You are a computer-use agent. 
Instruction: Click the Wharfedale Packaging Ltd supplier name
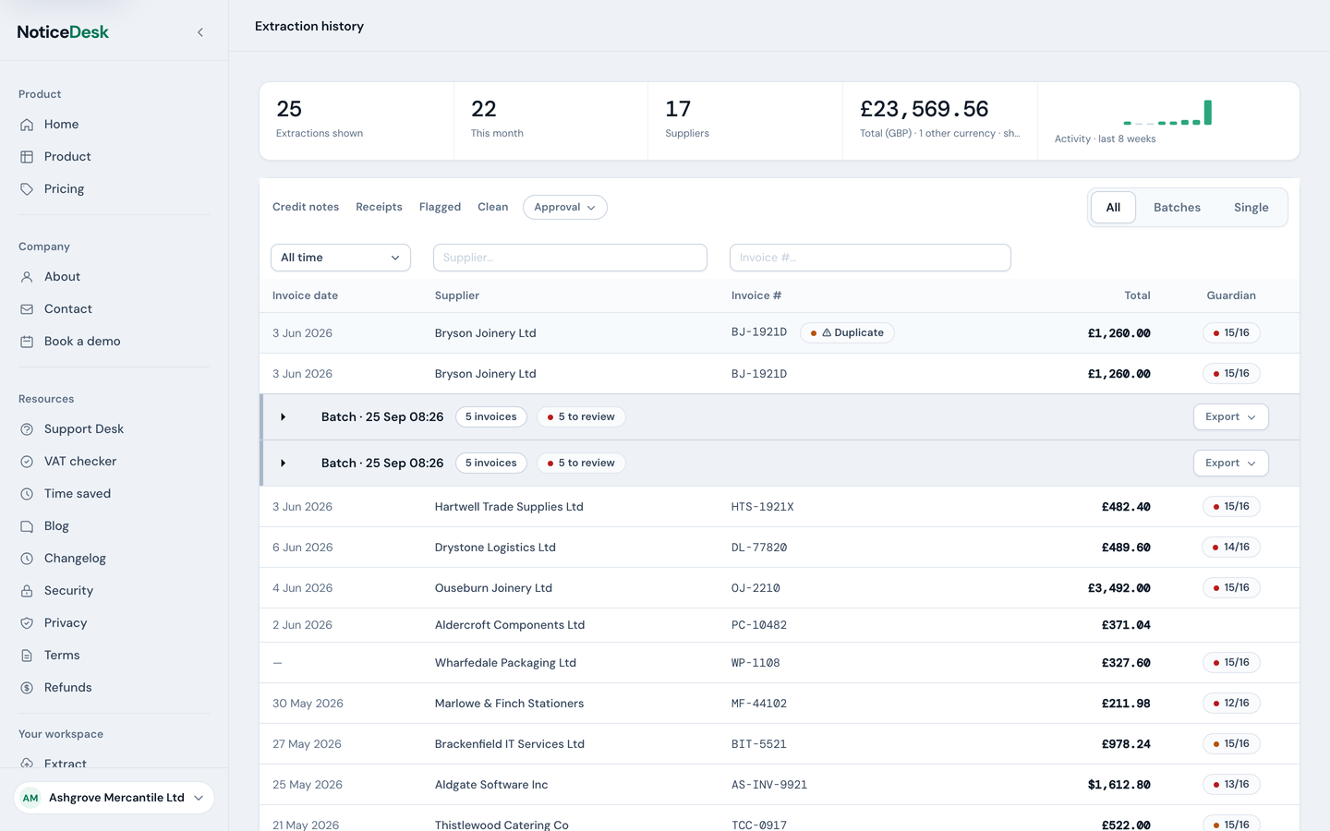pyautogui.click(x=505, y=663)
